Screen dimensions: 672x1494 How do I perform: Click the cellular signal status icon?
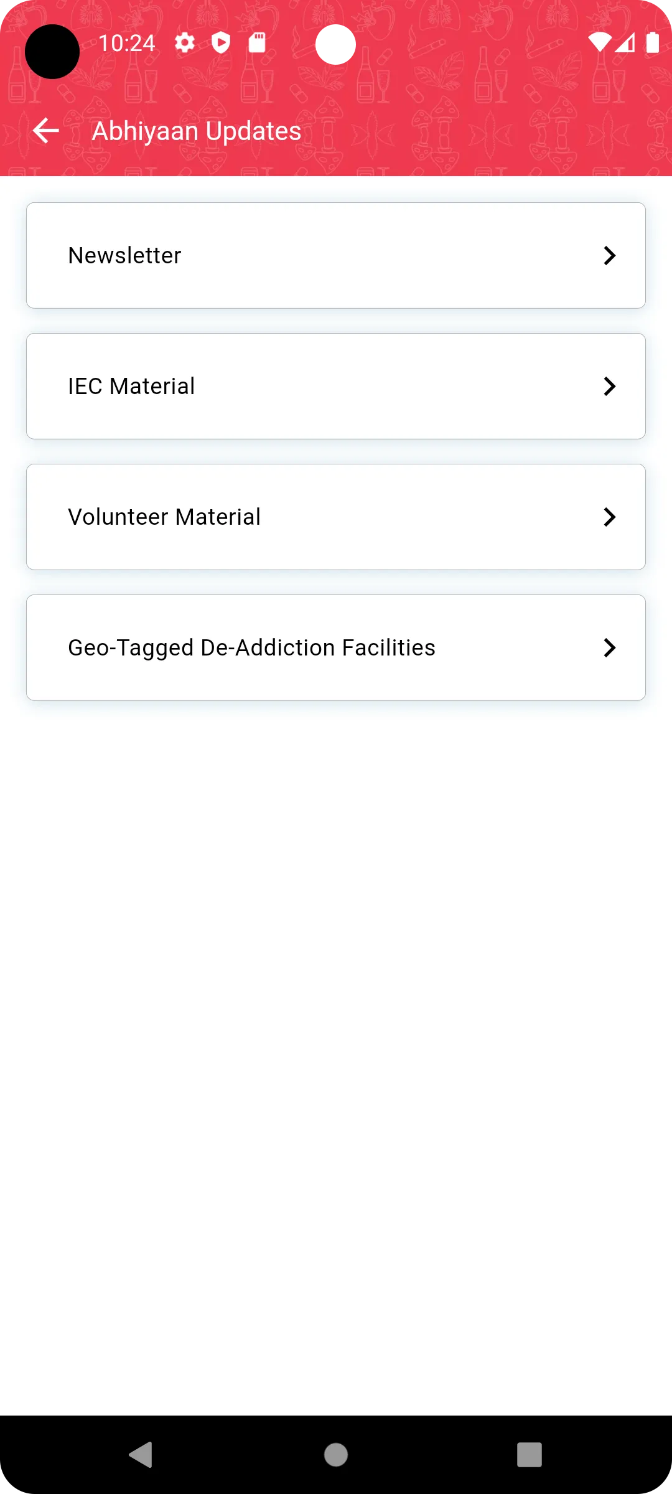625,42
